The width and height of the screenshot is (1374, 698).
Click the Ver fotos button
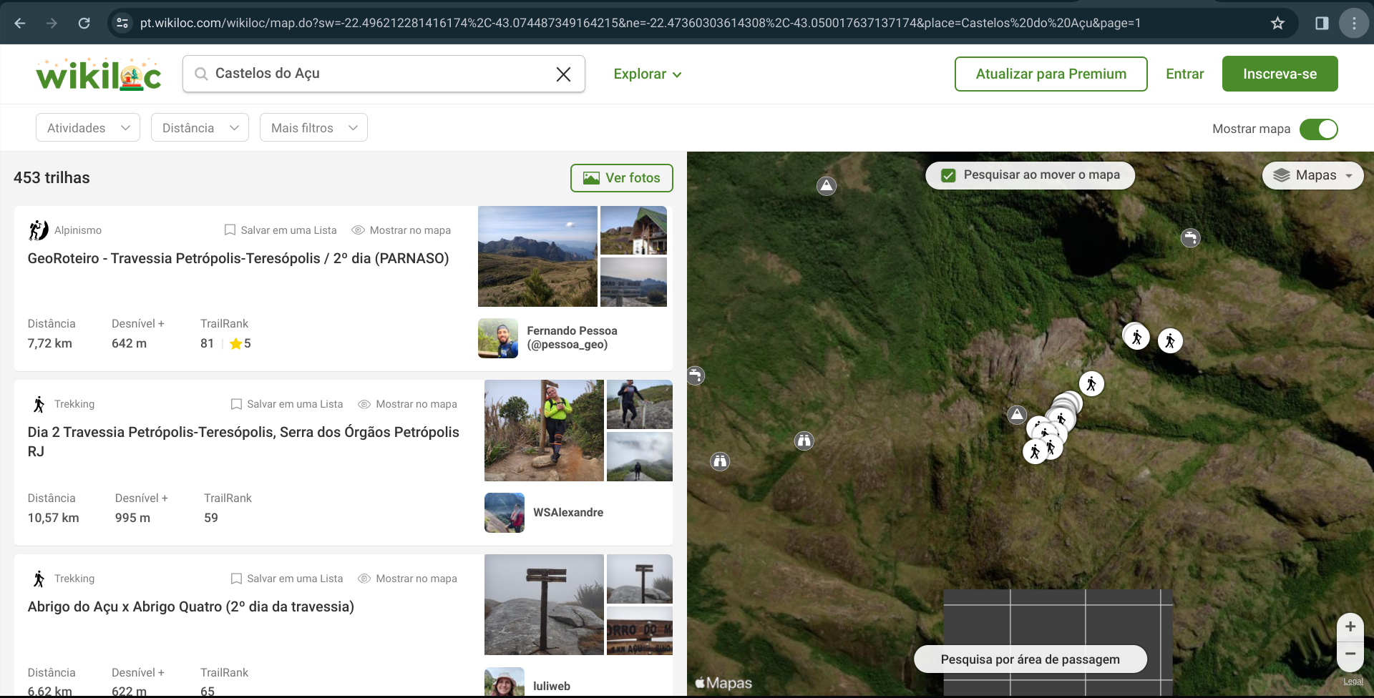(621, 178)
